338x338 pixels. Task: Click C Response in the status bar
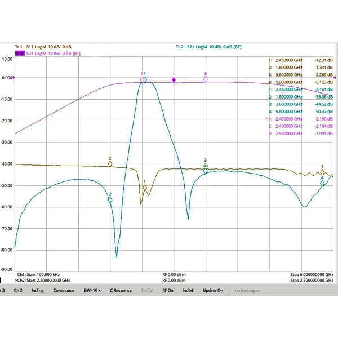[121, 290]
